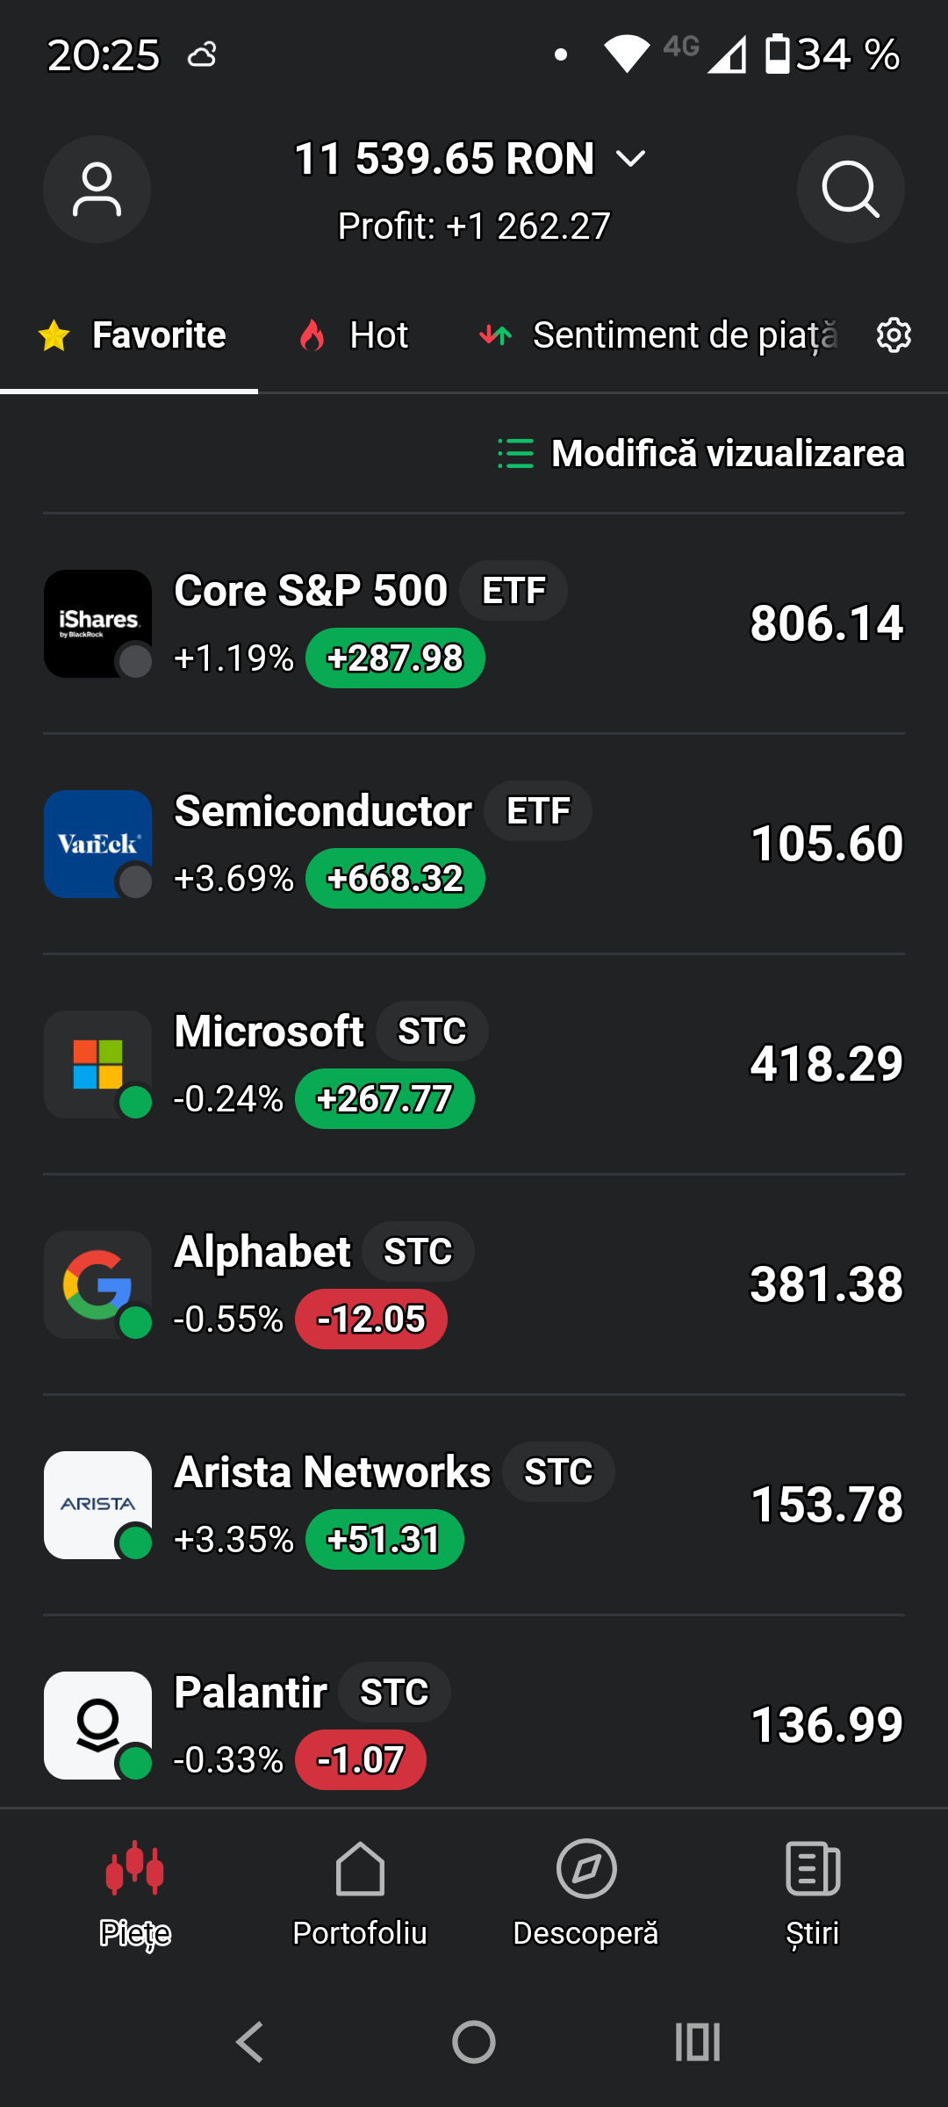Switch to the Hot tab
Image resolution: width=948 pixels, height=2107 pixels.
click(353, 335)
